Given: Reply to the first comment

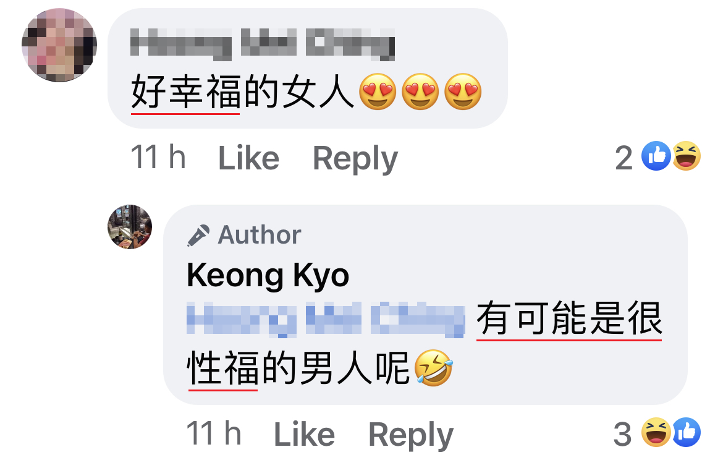Looking at the screenshot, I should click(x=355, y=159).
